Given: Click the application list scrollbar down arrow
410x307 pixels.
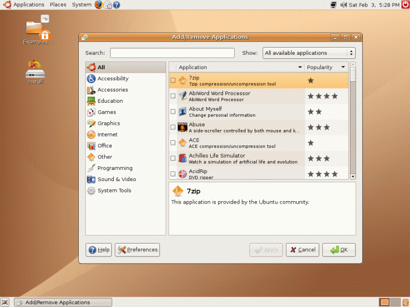Looking at the screenshot, I should click(x=353, y=177).
